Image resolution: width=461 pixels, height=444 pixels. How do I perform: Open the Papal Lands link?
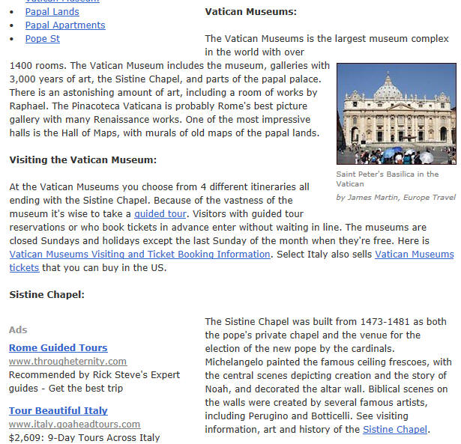point(52,12)
